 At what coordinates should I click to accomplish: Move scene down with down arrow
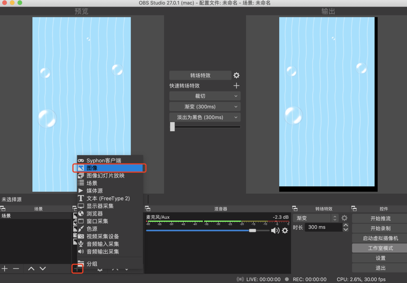coord(43,268)
